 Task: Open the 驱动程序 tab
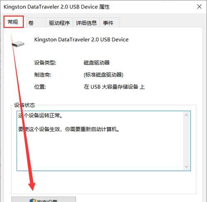pos(59,22)
